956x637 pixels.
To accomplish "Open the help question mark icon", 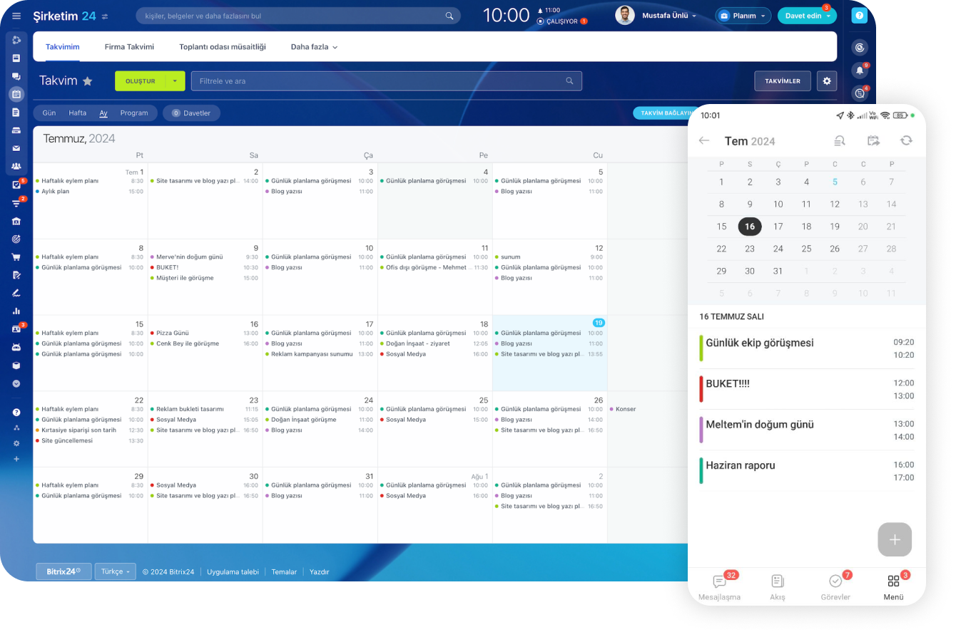I will [860, 16].
